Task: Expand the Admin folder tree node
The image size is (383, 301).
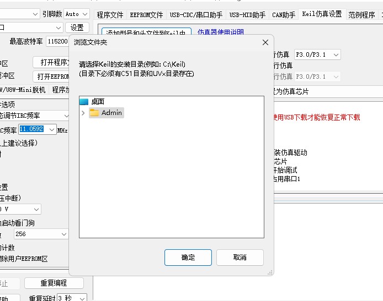Action: [83, 113]
